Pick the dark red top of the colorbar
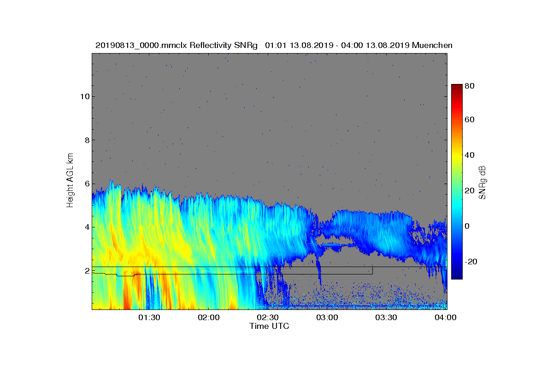 457,87
